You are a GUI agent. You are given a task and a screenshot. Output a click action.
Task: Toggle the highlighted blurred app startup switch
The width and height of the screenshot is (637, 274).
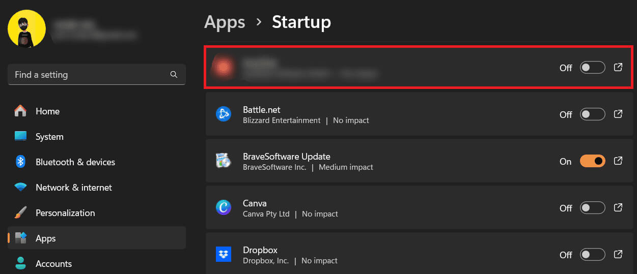pos(592,68)
